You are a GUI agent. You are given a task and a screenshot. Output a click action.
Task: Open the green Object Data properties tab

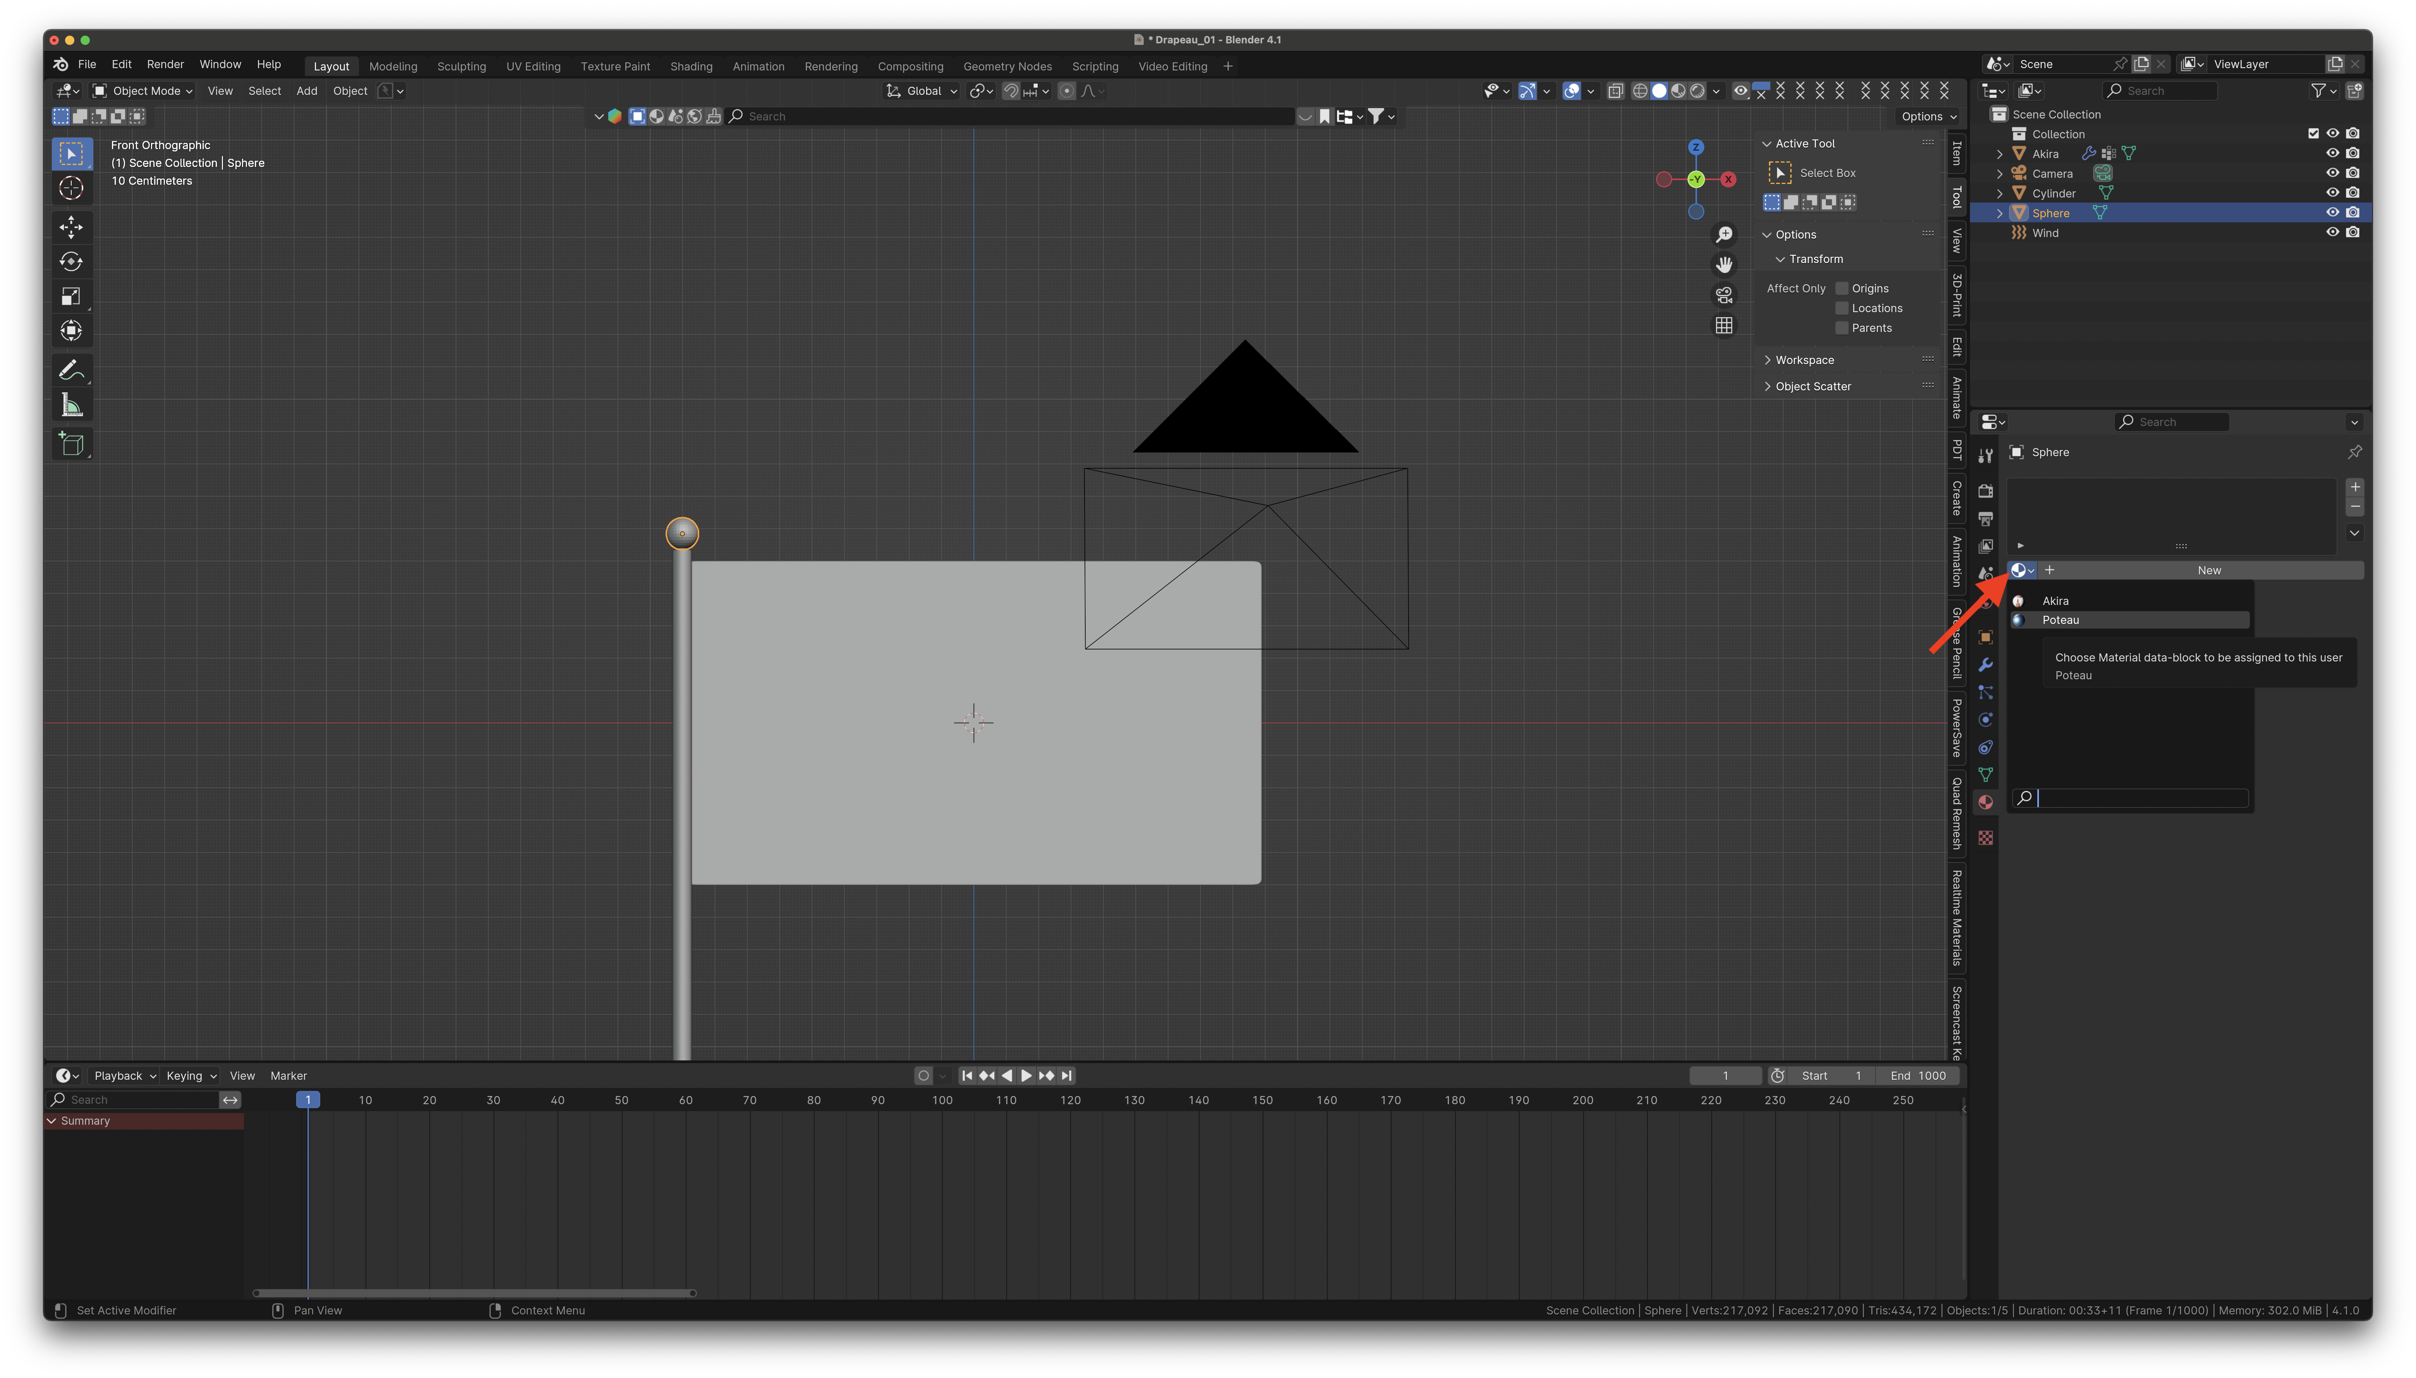[x=1985, y=775]
